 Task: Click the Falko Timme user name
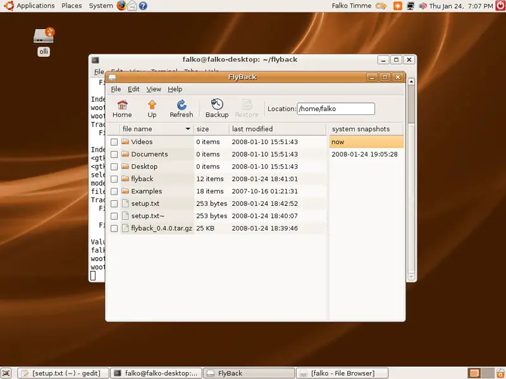coord(352,6)
